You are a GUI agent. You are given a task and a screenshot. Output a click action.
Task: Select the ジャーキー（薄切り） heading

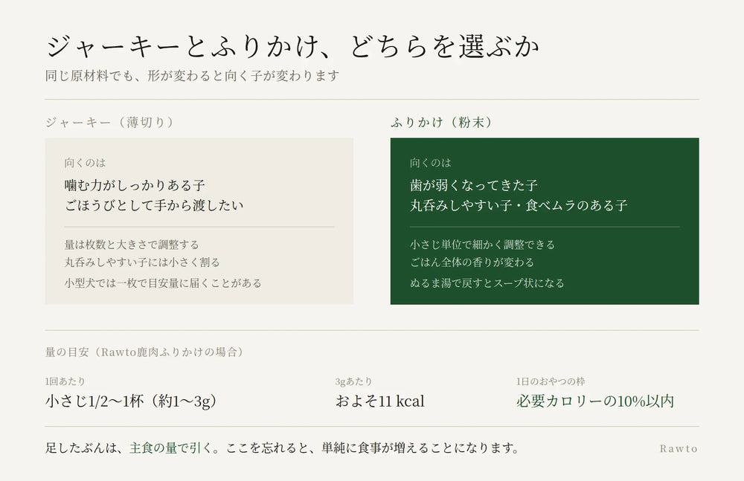point(111,123)
